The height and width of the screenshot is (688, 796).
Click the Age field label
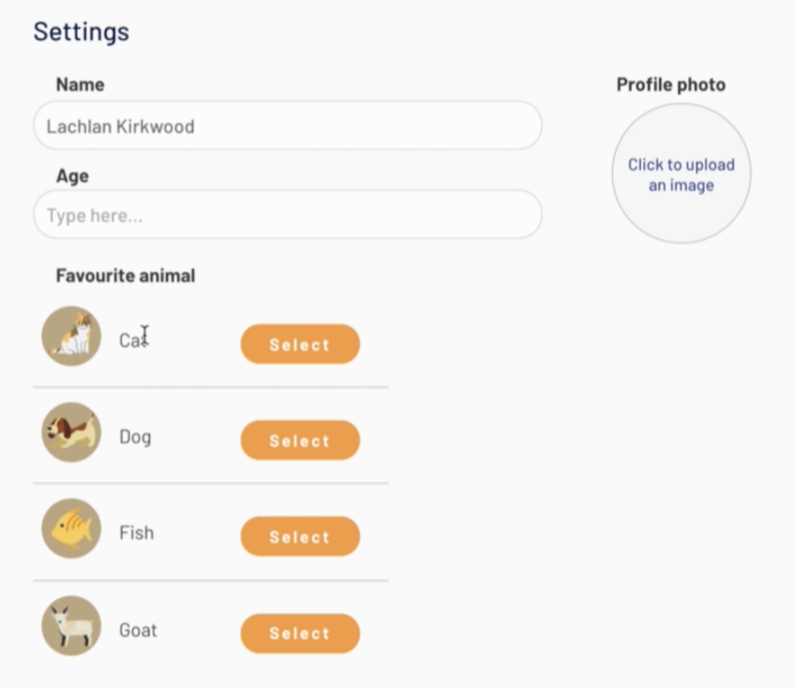[73, 176]
